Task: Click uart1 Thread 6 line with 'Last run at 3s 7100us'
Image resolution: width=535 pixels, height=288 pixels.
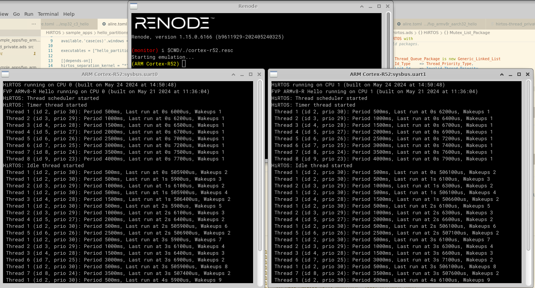Action: (x=384, y=260)
